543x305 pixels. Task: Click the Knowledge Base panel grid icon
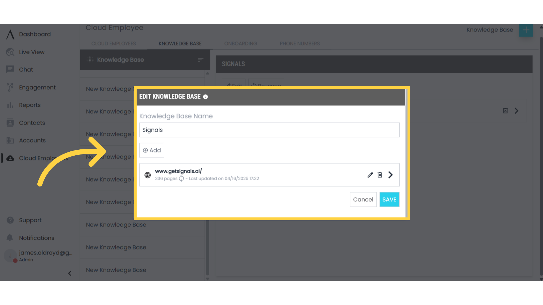(x=90, y=60)
